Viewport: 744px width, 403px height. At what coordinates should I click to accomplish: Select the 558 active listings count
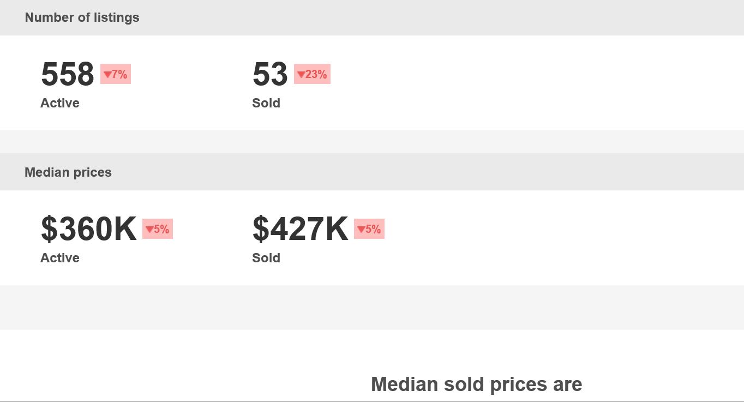[68, 74]
